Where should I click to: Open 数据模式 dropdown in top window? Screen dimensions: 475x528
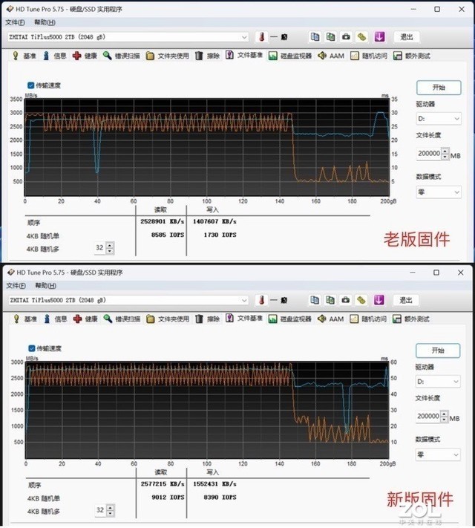point(439,192)
